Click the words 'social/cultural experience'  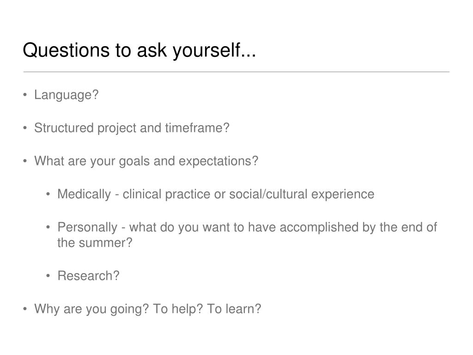pyautogui.click(x=302, y=194)
